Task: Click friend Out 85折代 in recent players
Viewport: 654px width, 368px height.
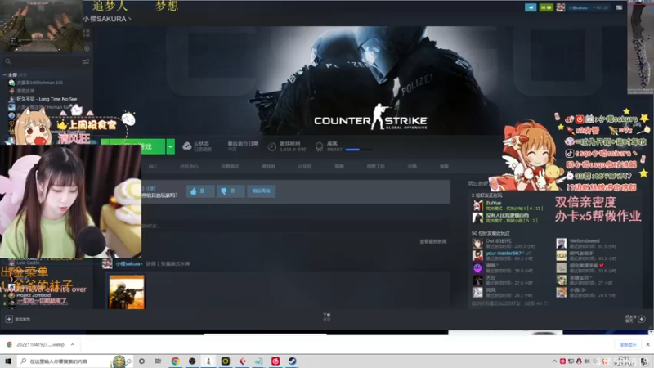Action: pos(499,240)
